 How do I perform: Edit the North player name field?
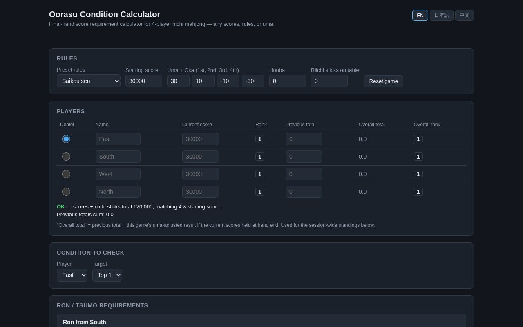pos(118,192)
